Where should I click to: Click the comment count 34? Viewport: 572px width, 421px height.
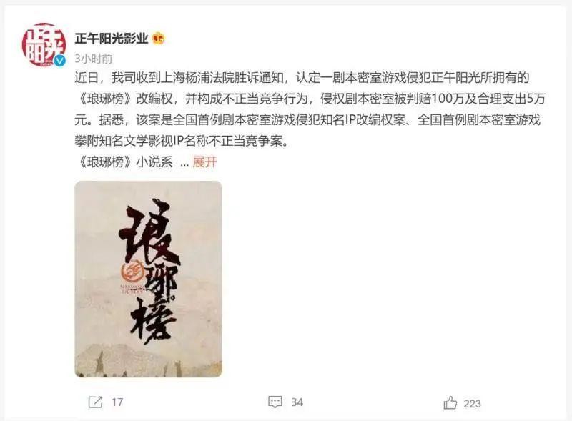297,402
